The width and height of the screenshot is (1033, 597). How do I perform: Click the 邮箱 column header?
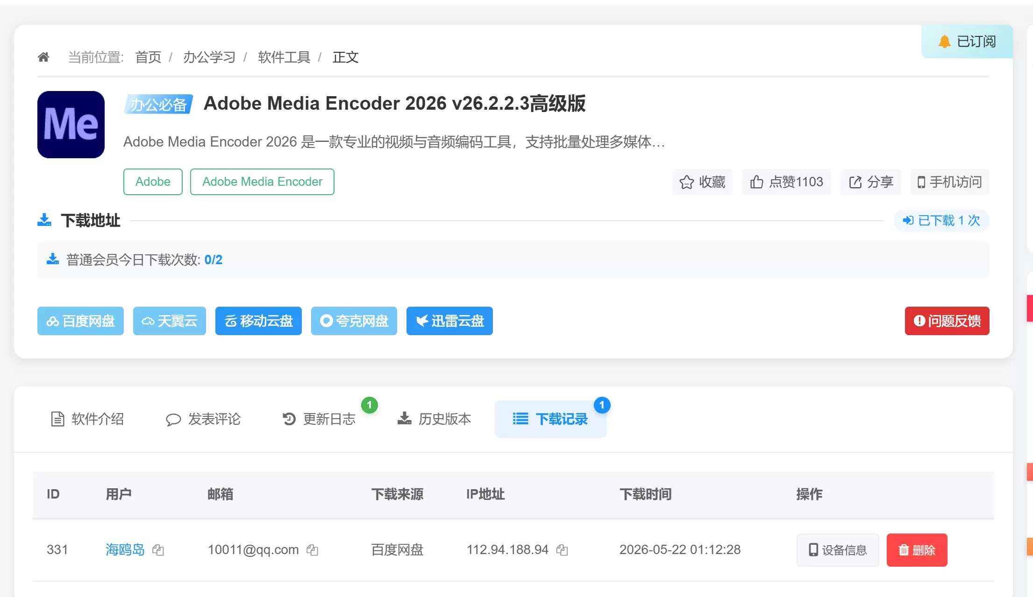(221, 494)
